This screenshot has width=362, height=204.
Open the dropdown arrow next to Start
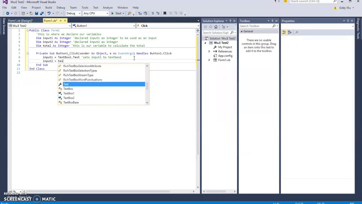tap(123, 13)
